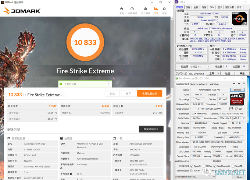The height and width of the screenshot is (180, 250).
Task: Click 3DMark scrollbar down arrow
Action: (x=172, y=178)
